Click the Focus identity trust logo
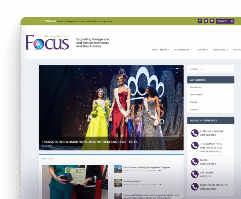This screenshot has width=241, height=199. (47, 42)
